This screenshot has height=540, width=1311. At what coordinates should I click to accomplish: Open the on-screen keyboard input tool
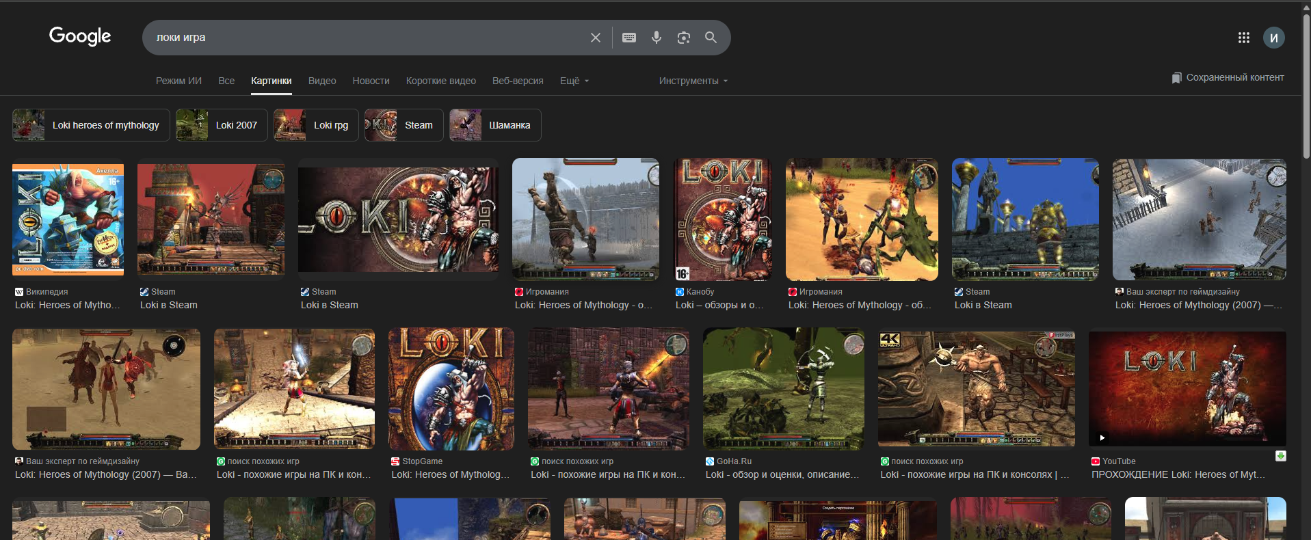[629, 38]
